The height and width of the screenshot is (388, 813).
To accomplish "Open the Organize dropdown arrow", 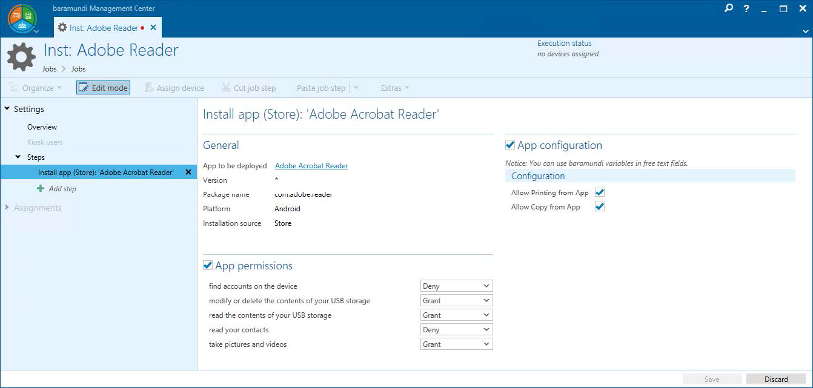I will [59, 88].
